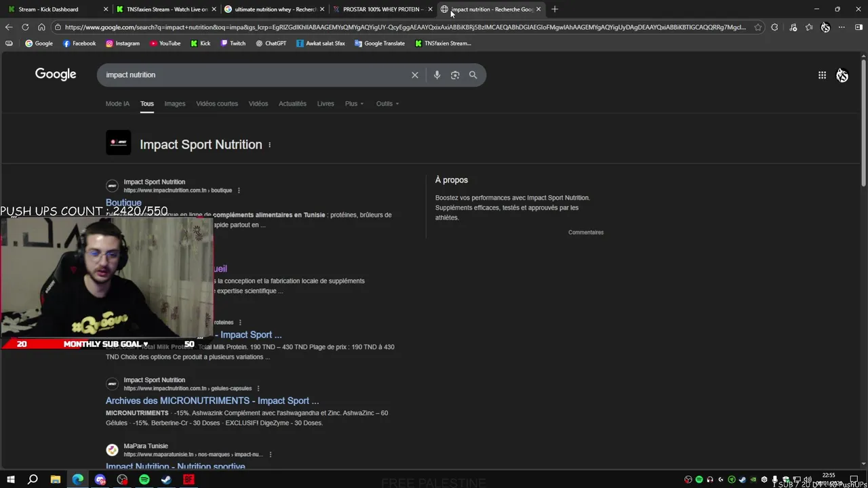Select the Actualités search tab
The width and height of the screenshot is (868, 488).
pyautogui.click(x=292, y=104)
